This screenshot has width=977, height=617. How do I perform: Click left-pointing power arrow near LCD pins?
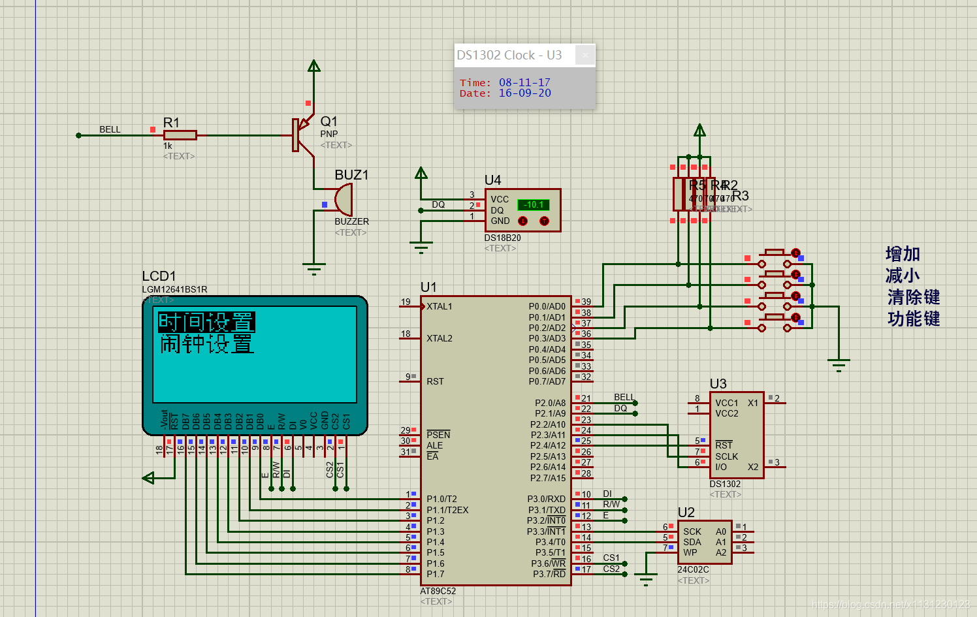[149, 478]
